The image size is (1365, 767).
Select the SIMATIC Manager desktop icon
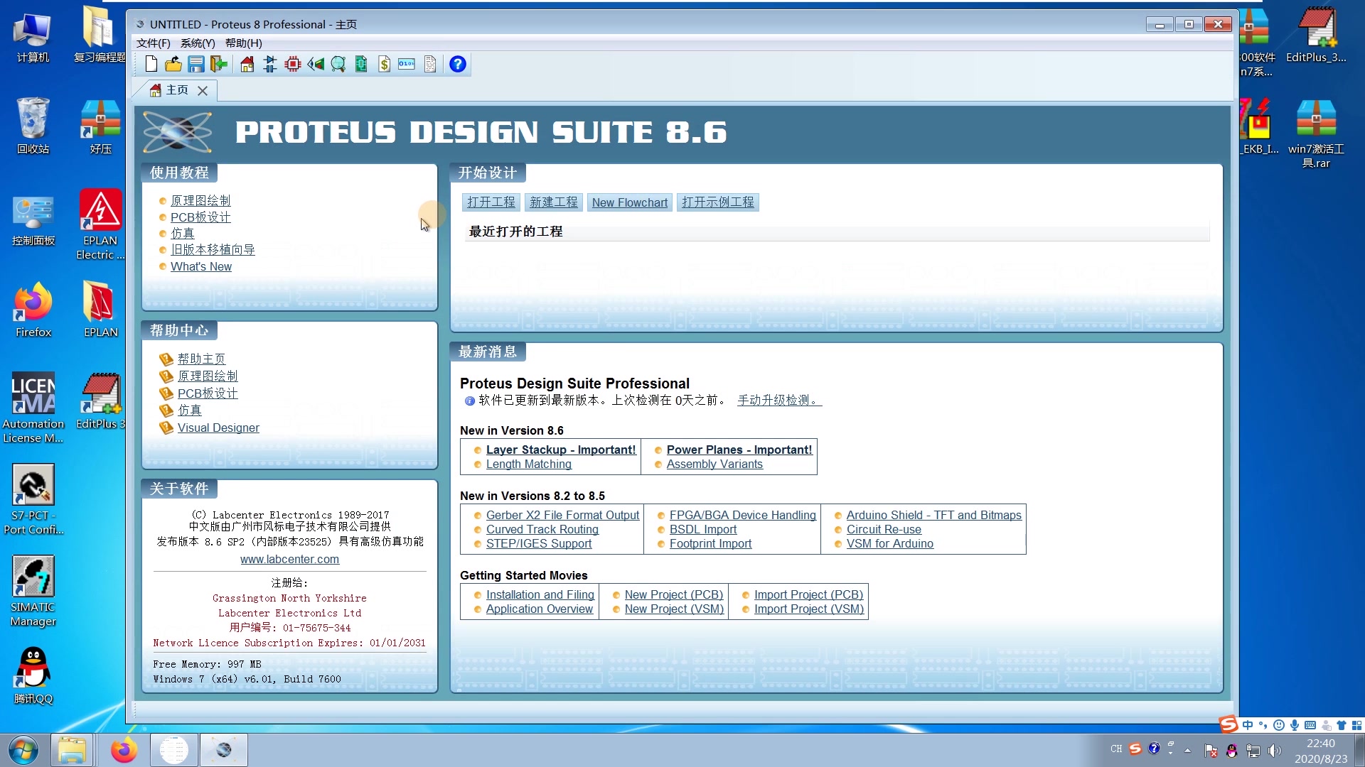[33, 591]
